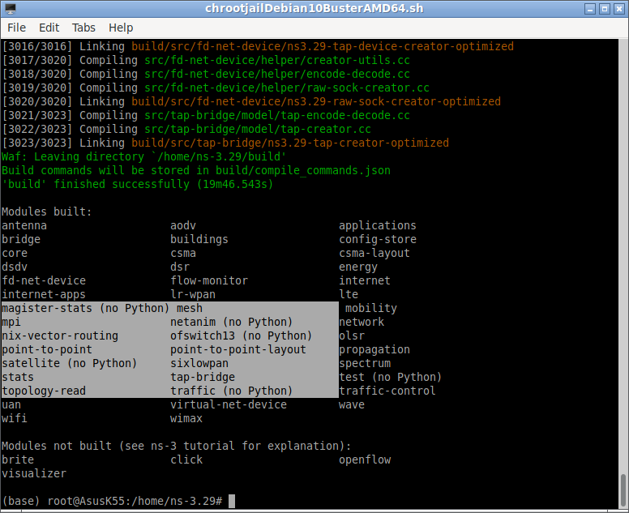This screenshot has width=629, height=513.
Task: Click the 'visualizer' not-built module
Action: pos(34,473)
